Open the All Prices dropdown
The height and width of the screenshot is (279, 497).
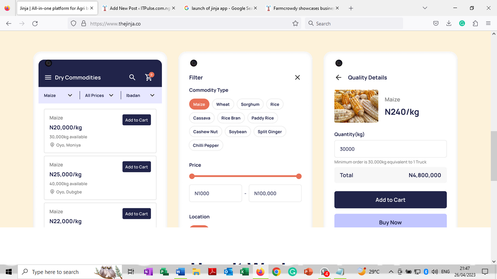(99, 95)
